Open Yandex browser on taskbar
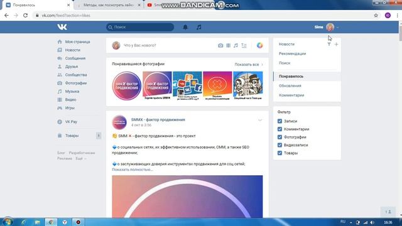The width and height of the screenshot is (402, 226). pyautogui.click(x=65, y=222)
